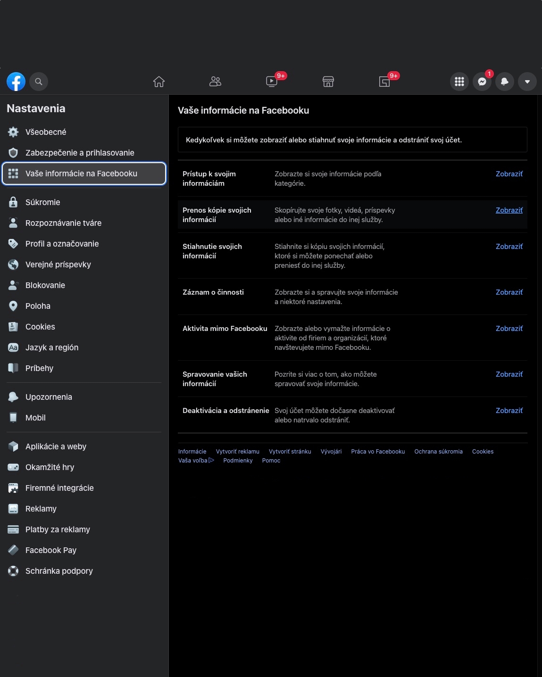This screenshot has width=542, height=677.
Task: Open the notifications bell icon
Action: tap(505, 82)
